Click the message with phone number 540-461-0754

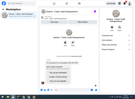click(62, 63)
